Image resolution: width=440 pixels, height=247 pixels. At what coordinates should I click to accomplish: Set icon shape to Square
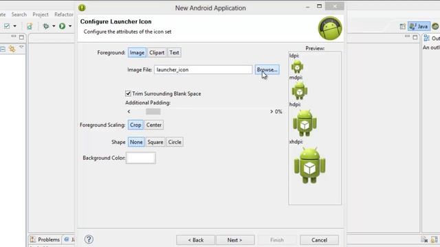click(x=155, y=142)
